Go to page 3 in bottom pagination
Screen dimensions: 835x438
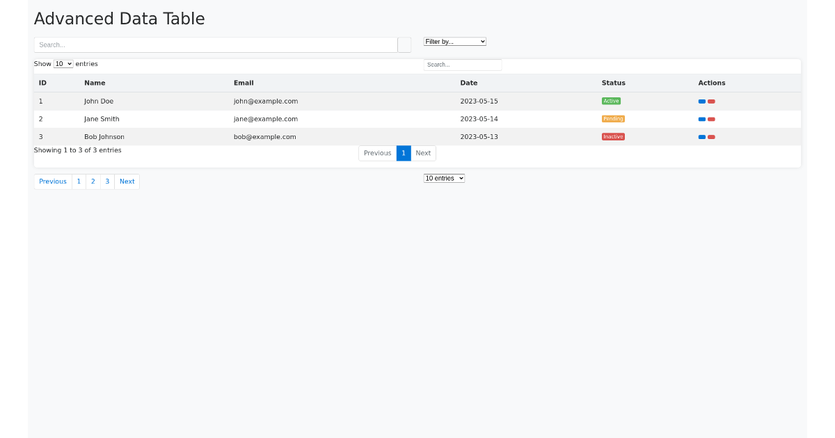[x=107, y=181]
